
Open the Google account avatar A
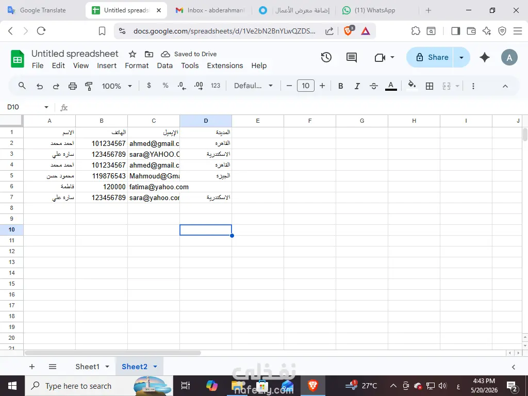[509, 57]
